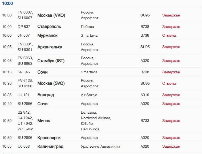Image resolution: width=202 pixels, height=154 pixels.
Task: Open the Москва (SVO) destination
Action: click(x=51, y=83)
